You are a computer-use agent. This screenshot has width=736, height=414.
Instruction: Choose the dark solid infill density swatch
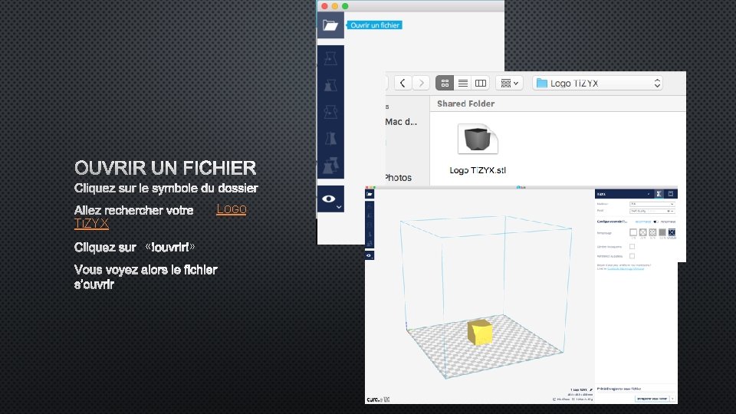pyautogui.click(x=662, y=232)
